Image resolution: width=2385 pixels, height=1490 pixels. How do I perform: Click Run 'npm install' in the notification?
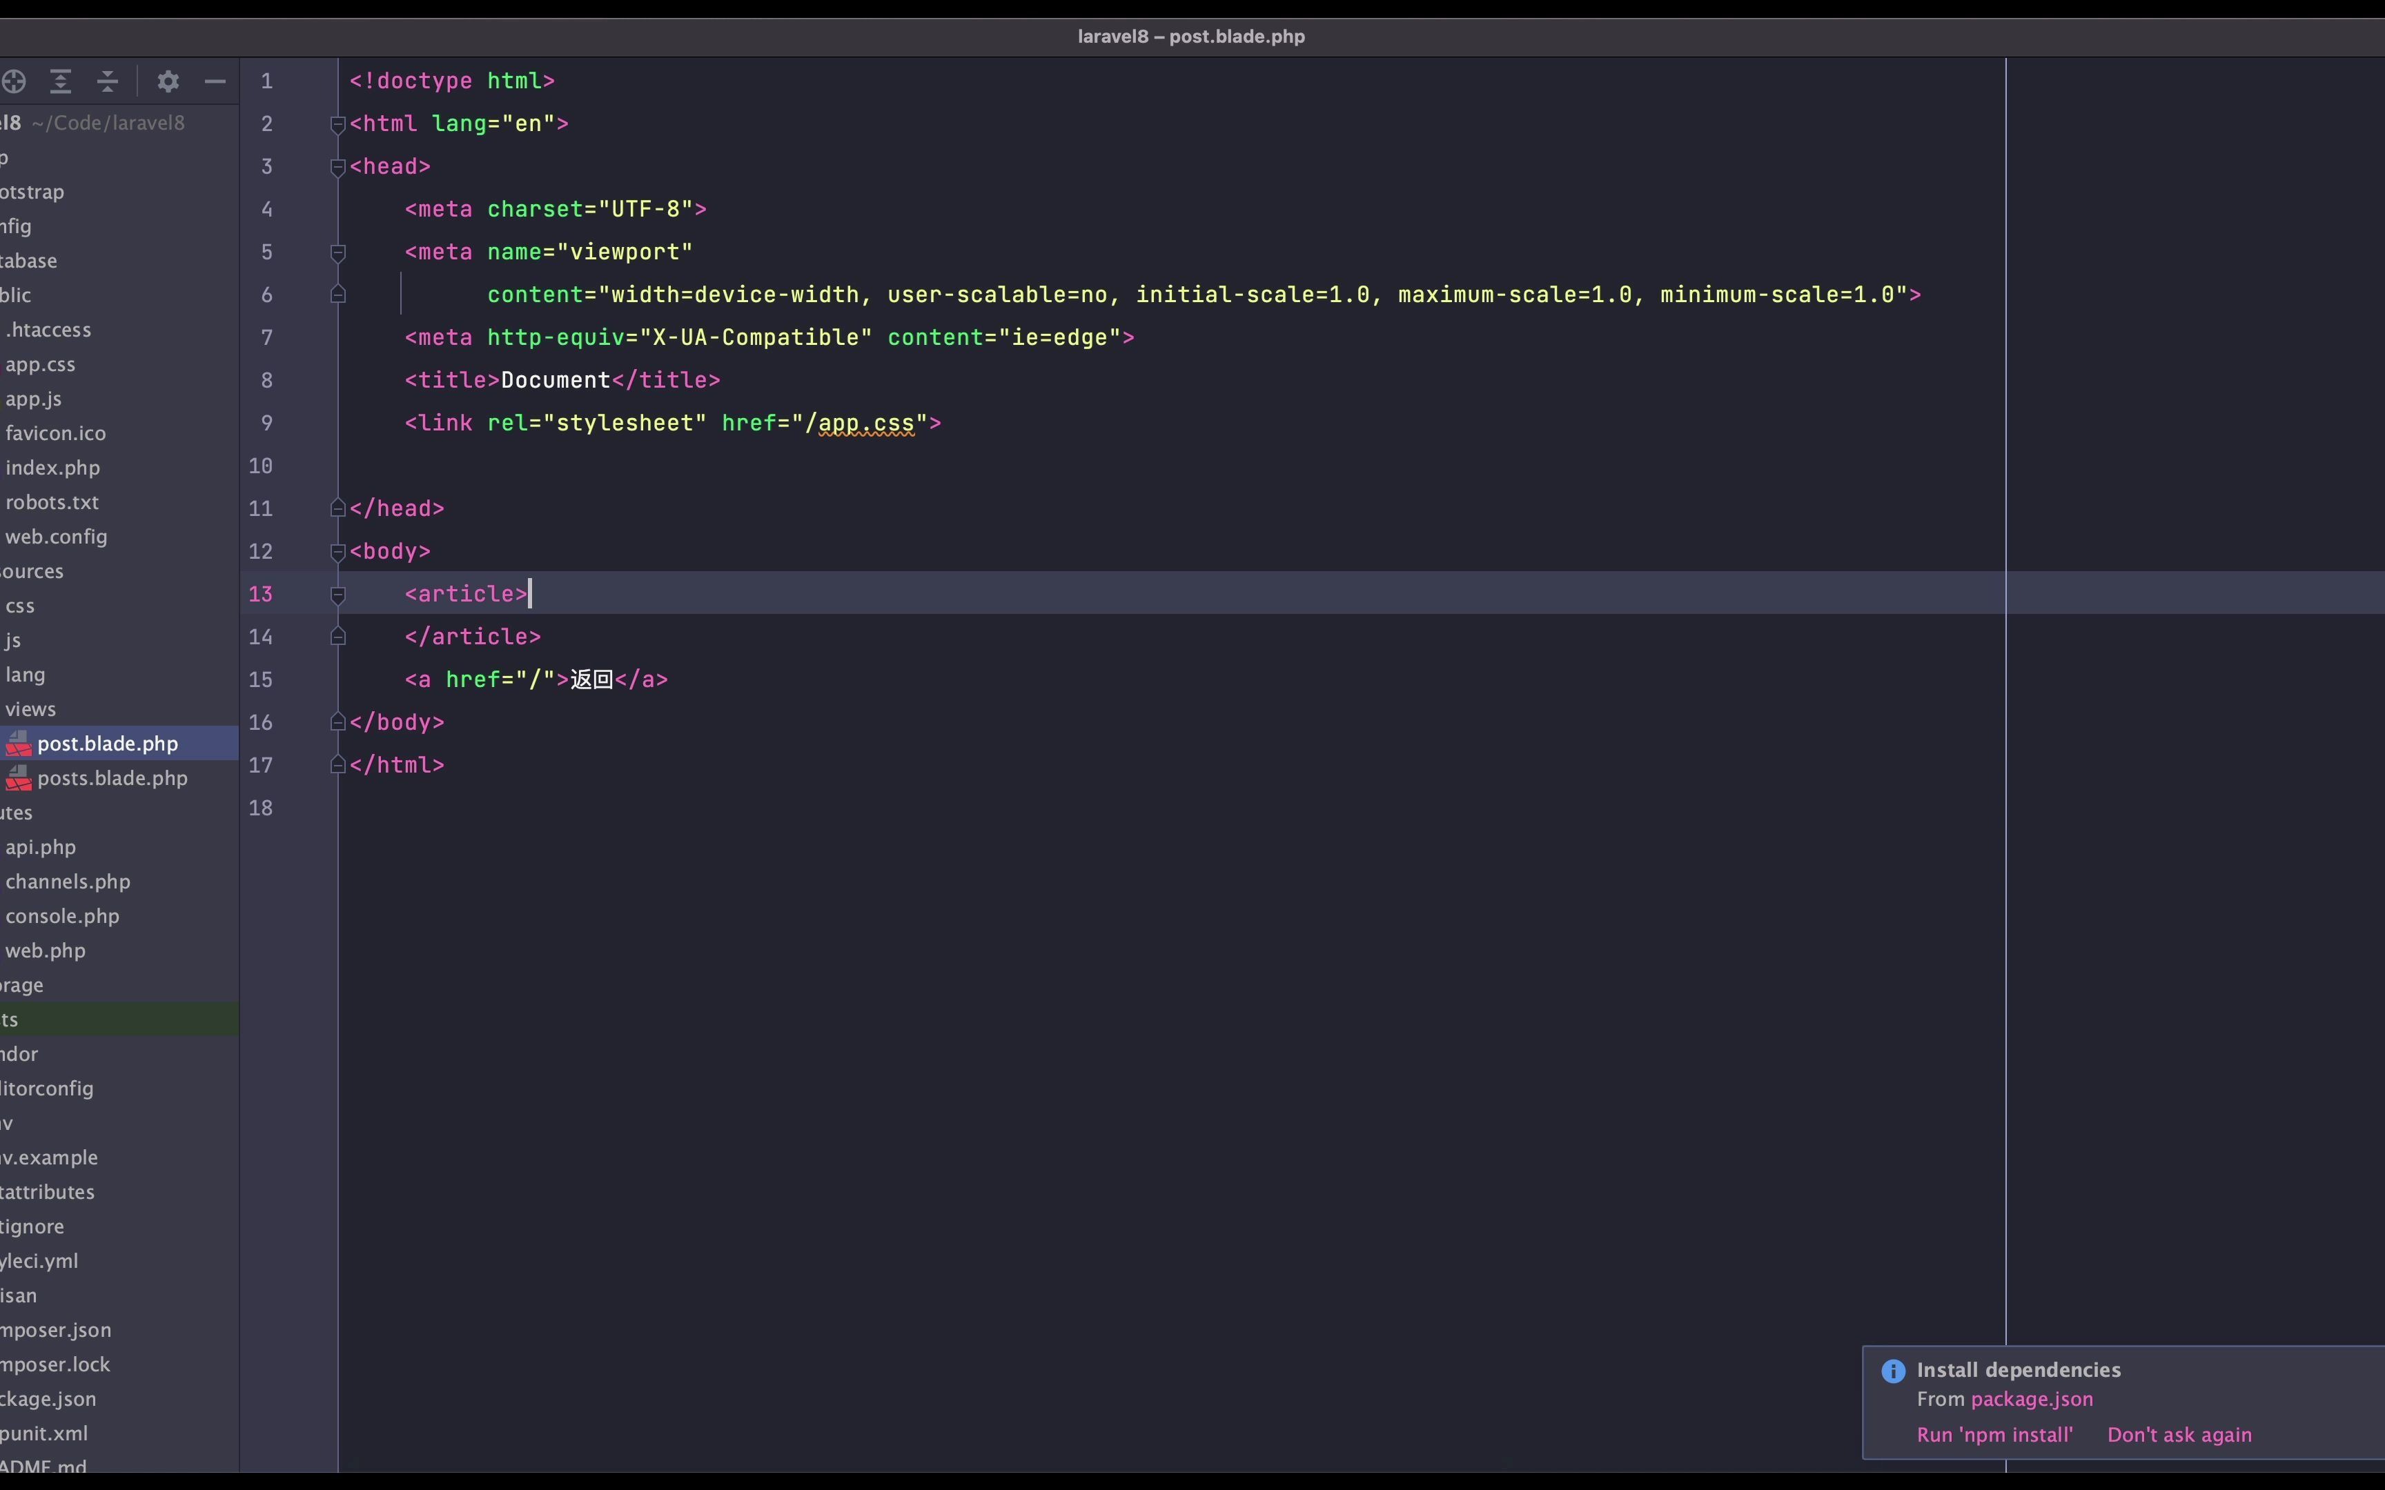point(1994,1435)
